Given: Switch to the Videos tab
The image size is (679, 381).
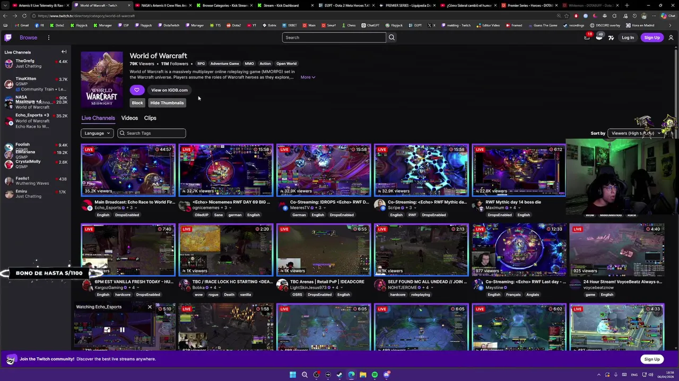Looking at the screenshot, I should pos(129,118).
